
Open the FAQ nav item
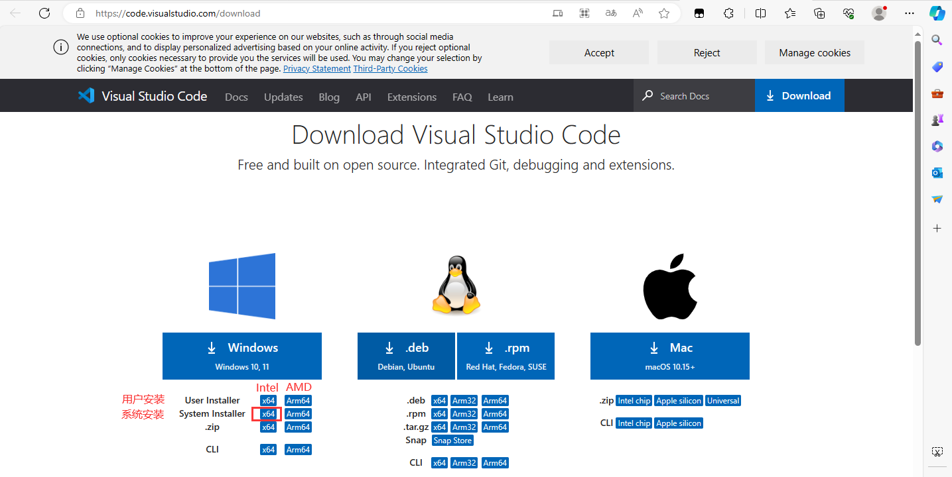(x=462, y=97)
